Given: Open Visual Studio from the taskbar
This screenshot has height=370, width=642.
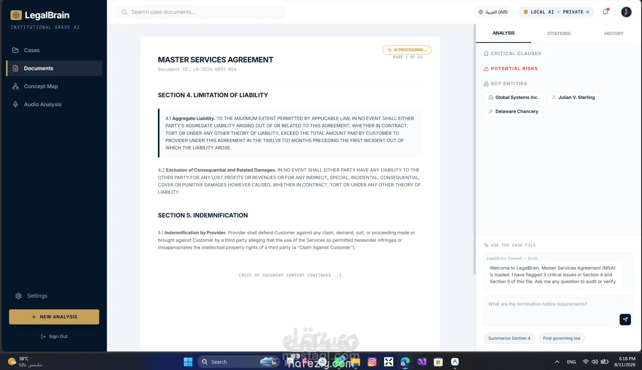Looking at the screenshot, I should [422, 362].
